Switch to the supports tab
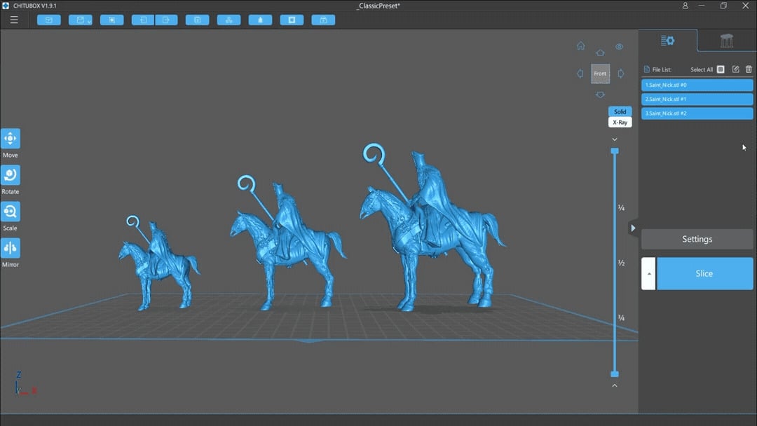The height and width of the screenshot is (426, 757). [x=726, y=41]
